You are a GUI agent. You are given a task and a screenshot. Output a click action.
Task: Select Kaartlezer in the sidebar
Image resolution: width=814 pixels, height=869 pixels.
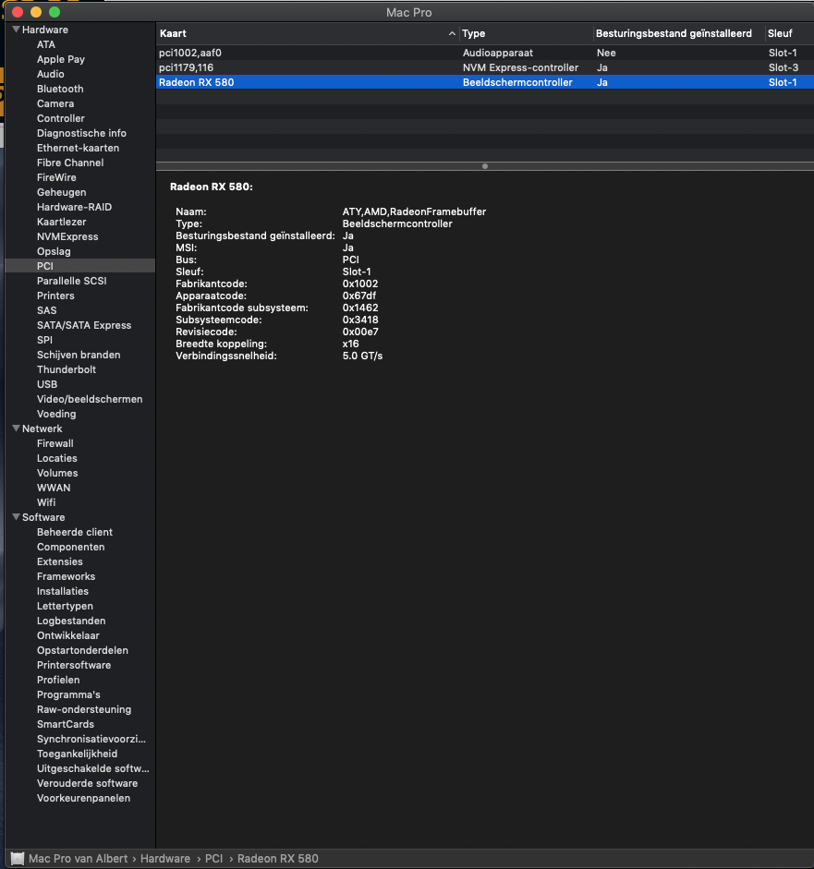(62, 222)
